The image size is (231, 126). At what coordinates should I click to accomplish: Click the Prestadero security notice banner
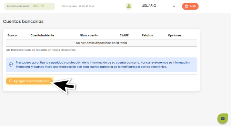[x=101, y=65]
